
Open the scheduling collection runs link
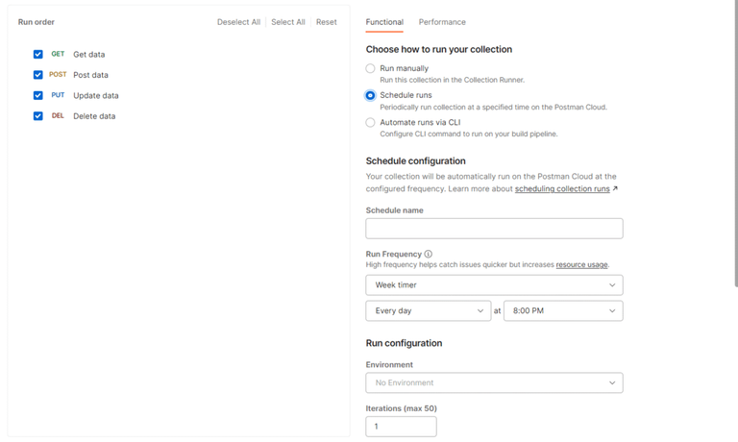pyautogui.click(x=562, y=189)
